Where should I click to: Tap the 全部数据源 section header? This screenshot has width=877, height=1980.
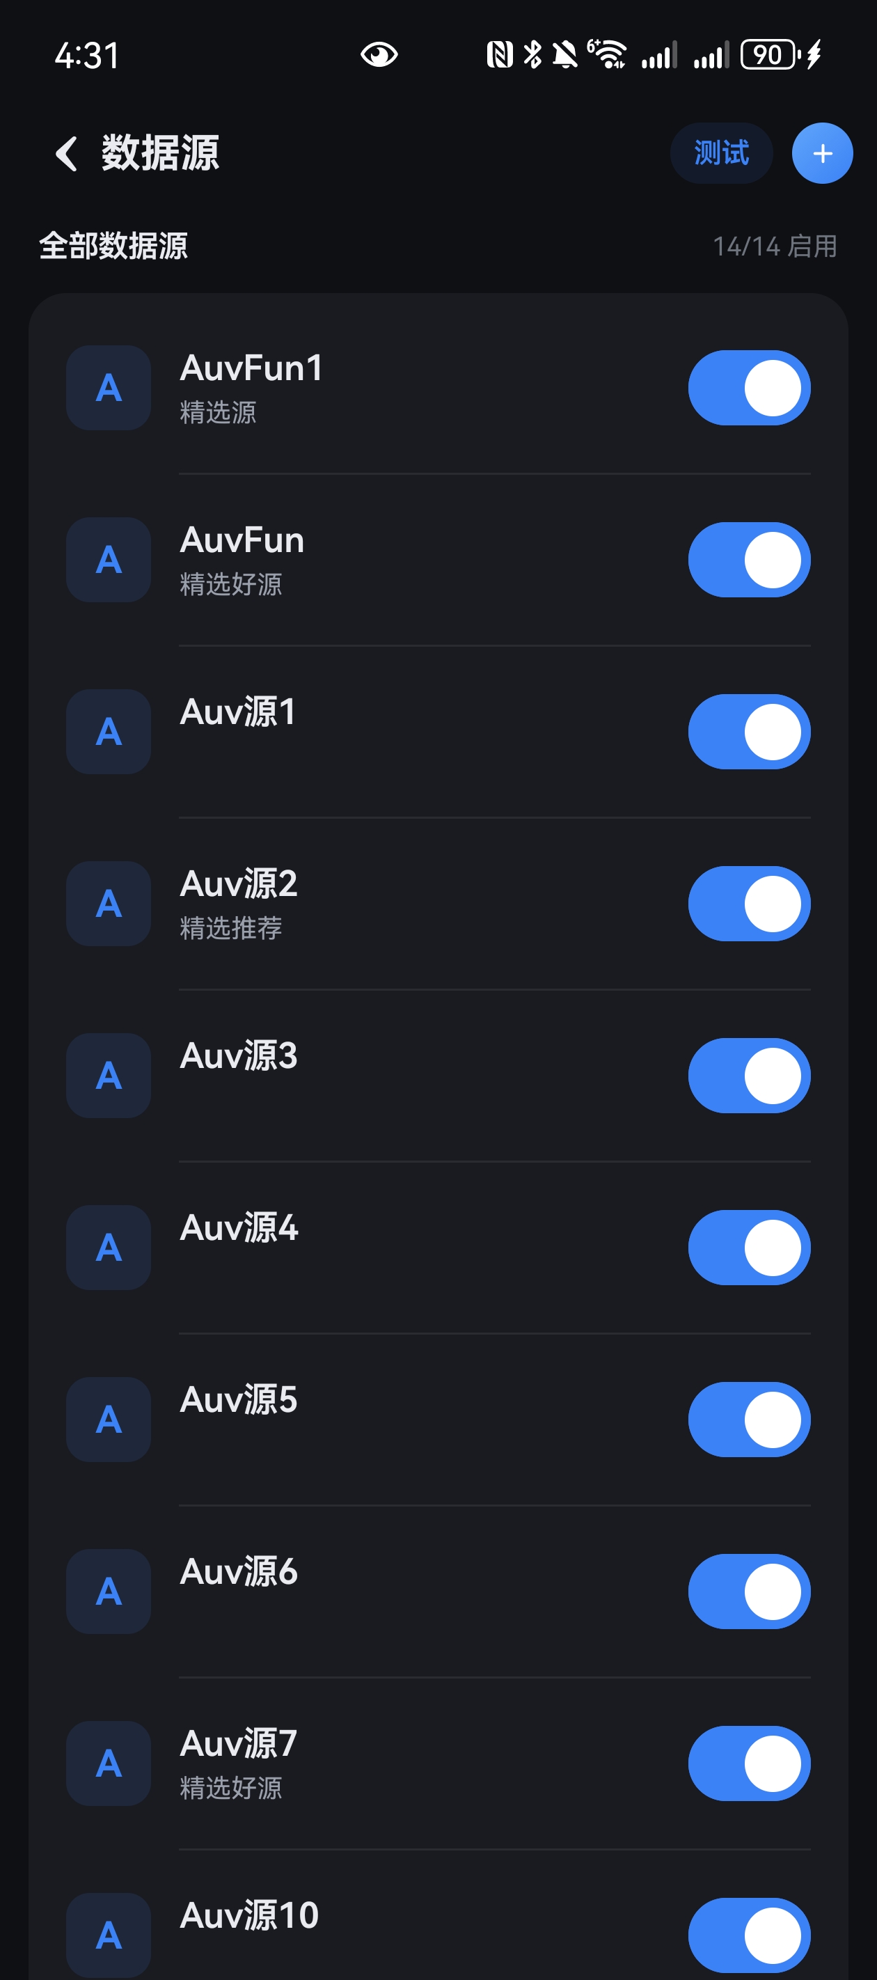coord(113,246)
